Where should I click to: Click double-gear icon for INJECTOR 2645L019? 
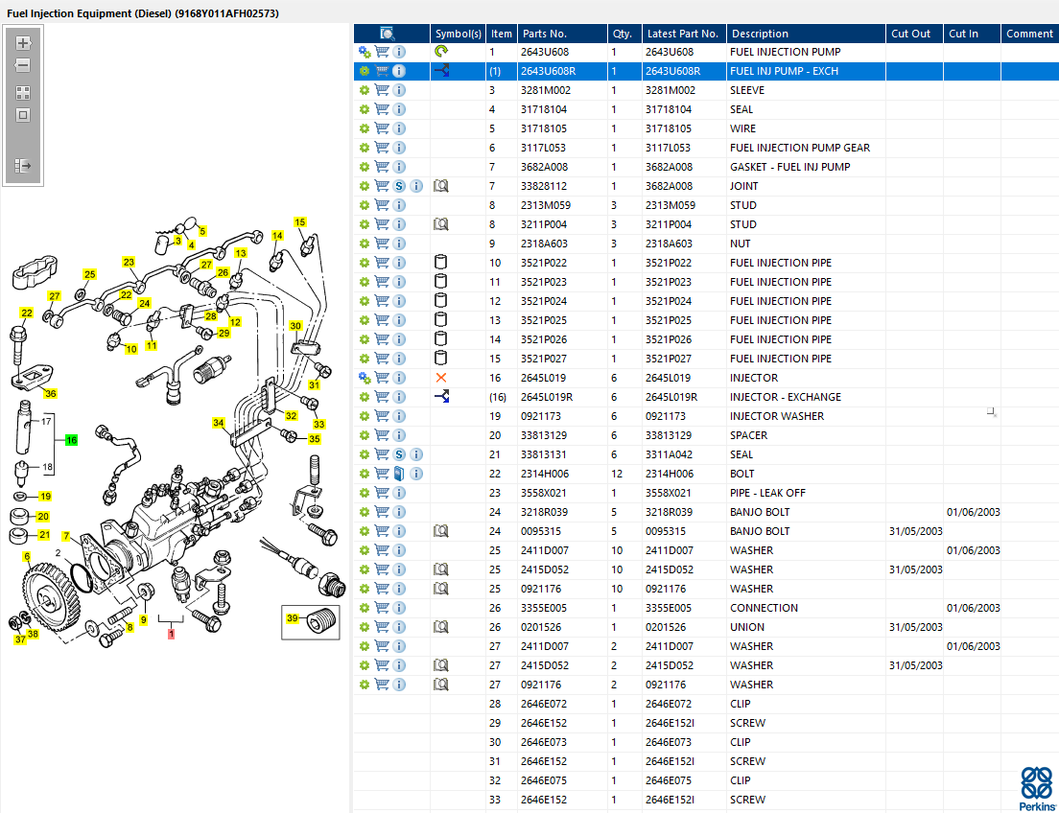(365, 378)
